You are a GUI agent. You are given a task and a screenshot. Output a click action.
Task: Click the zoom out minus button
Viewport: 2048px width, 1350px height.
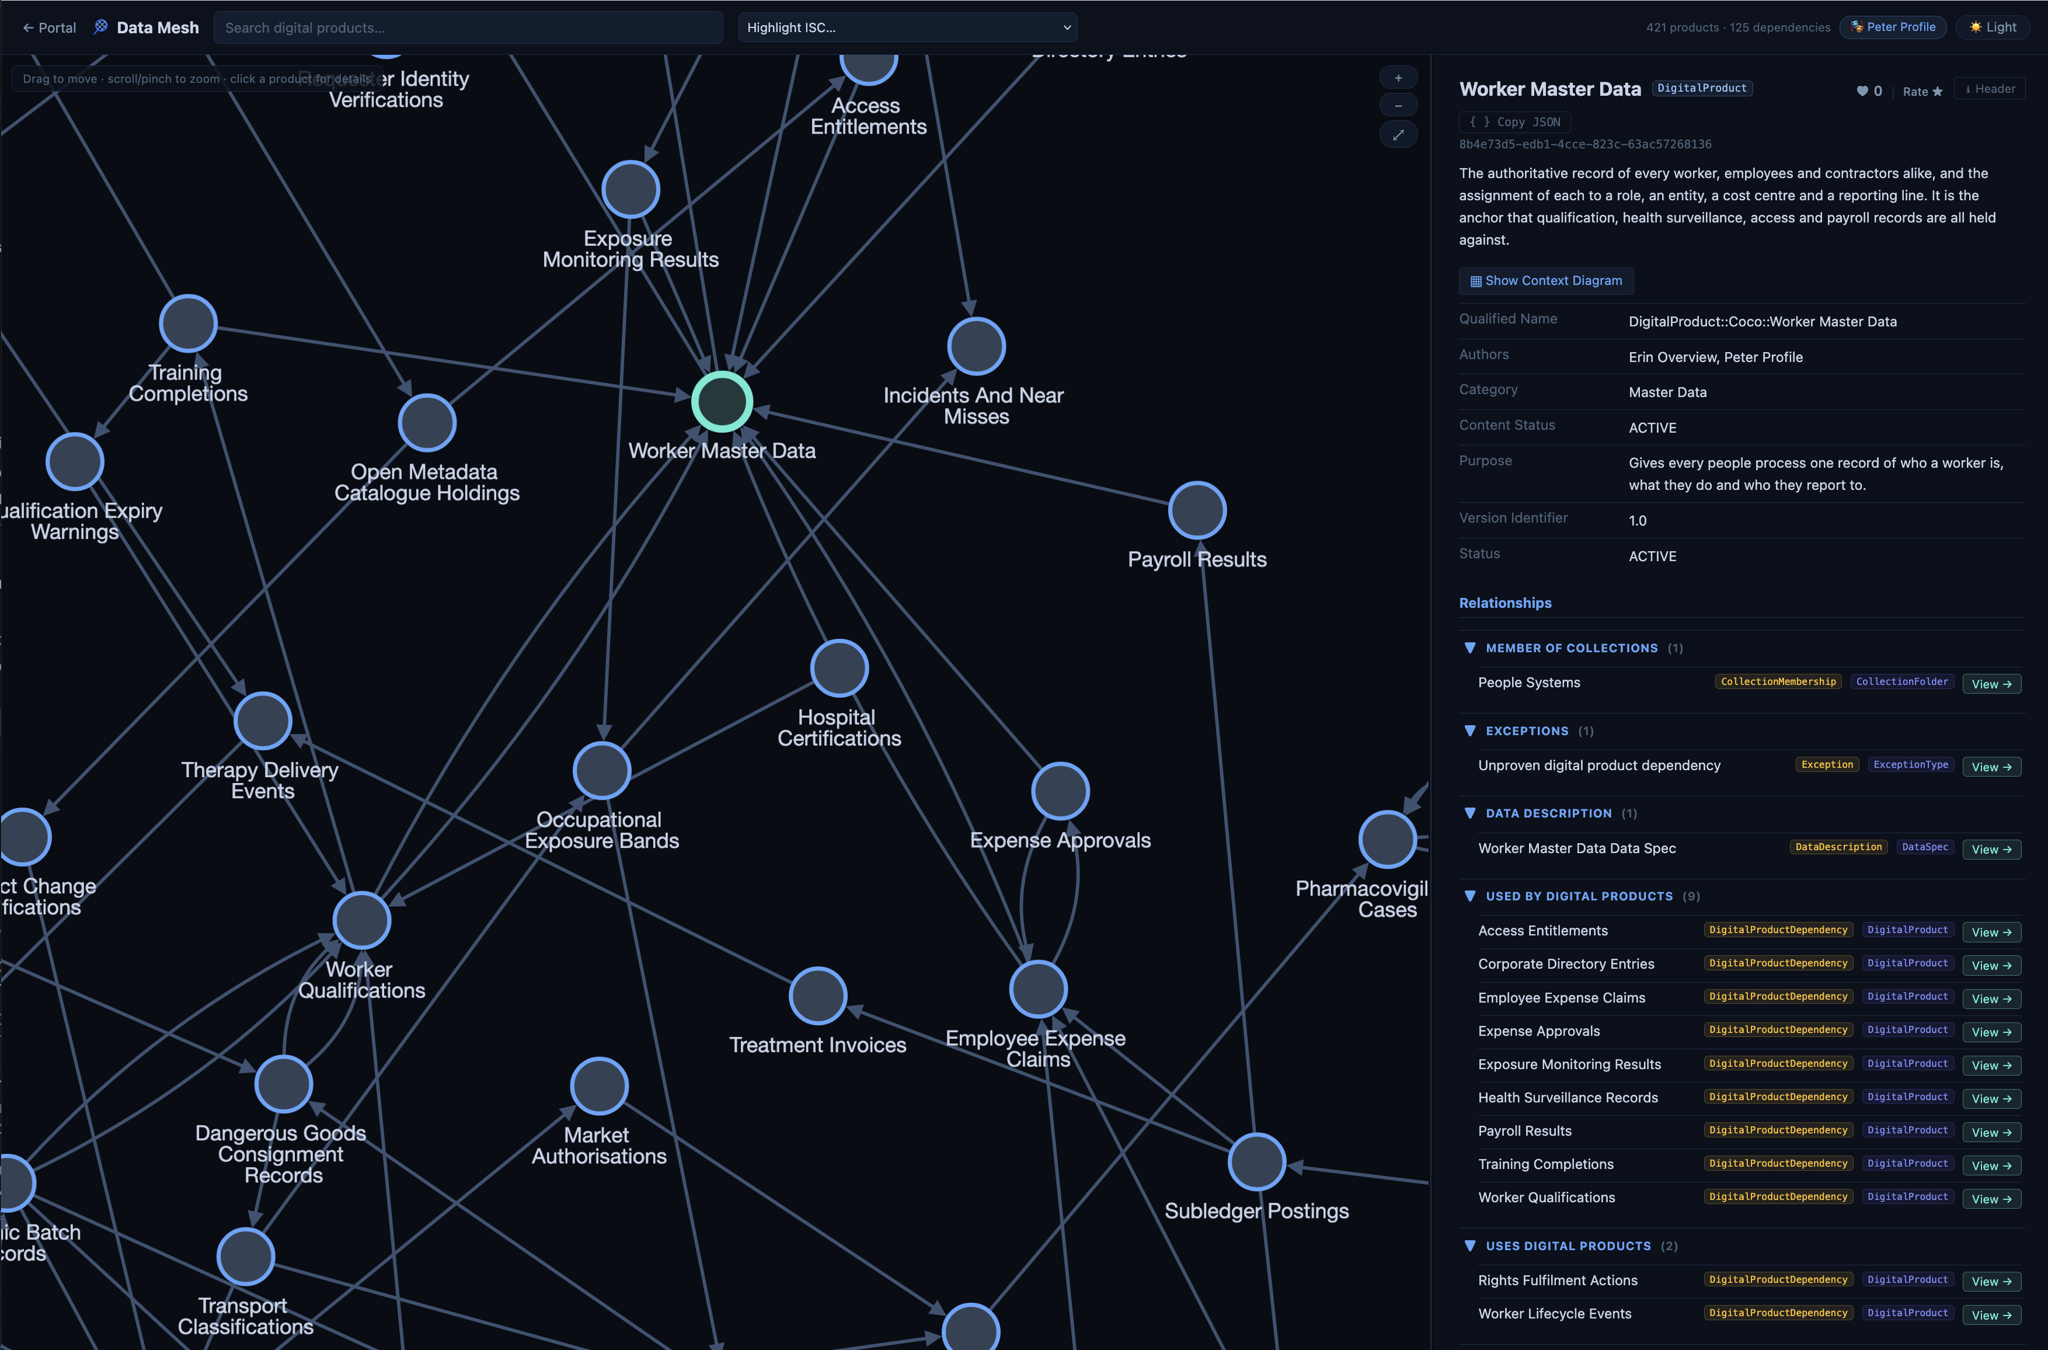tap(1398, 105)
